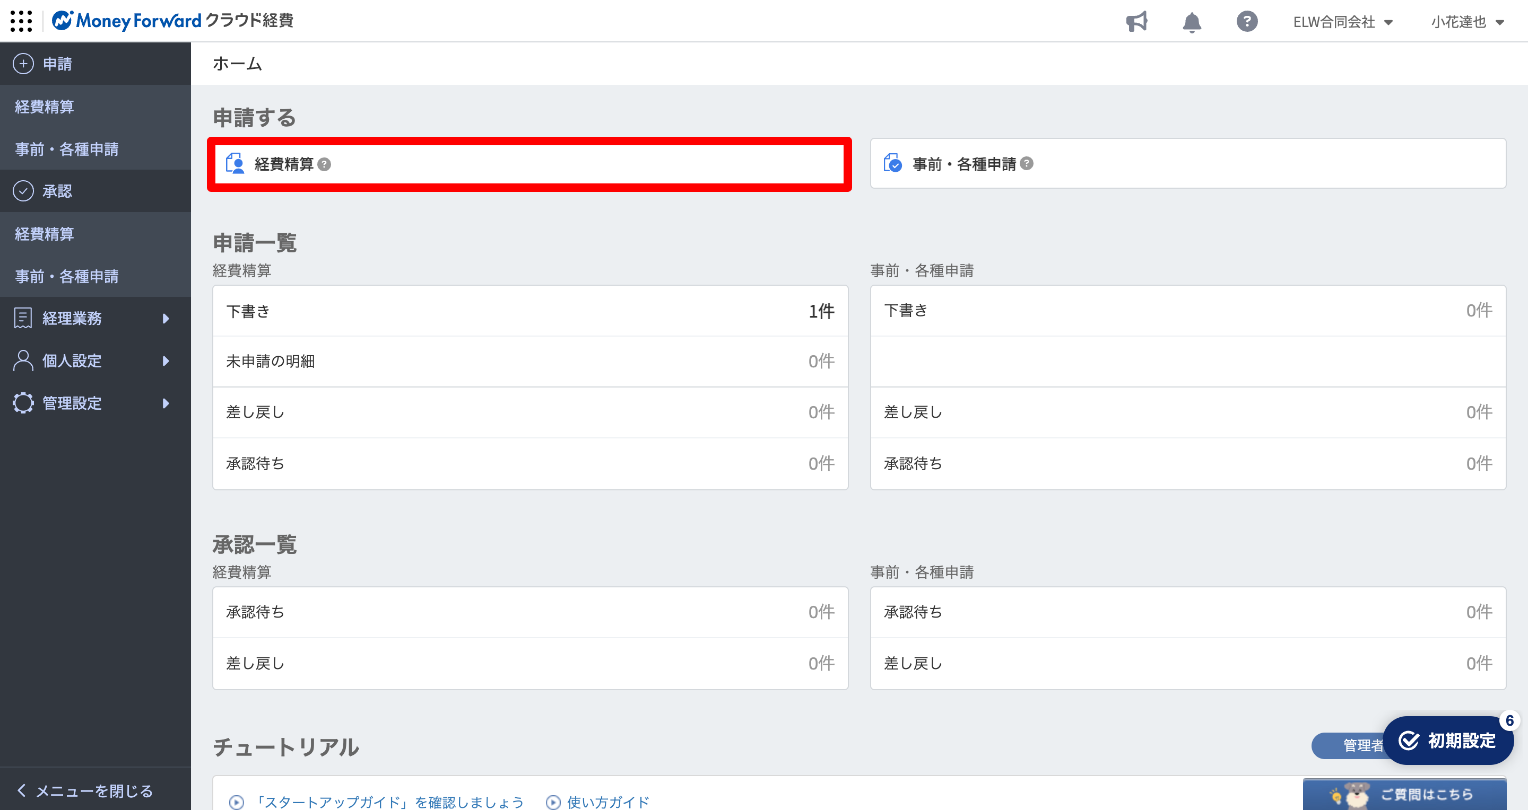This screenshot has width=1528, height=810.
Task: Select 経費精算 under 申請 in sidebar
Action: pyautogui.click(x=45, y=107)
